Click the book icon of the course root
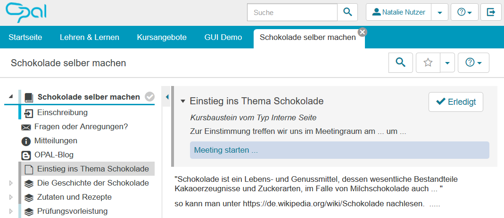The width and height of the screenshot is (504, 218). click(x=29, y=97)
